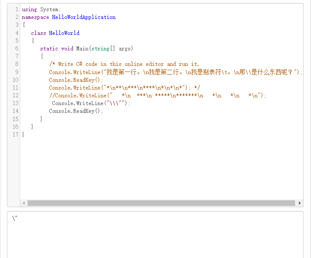Viewport: 311px width, 258px height.
Task: Click the horizontal scrollbar left arrow
Action: click(24, 203)
